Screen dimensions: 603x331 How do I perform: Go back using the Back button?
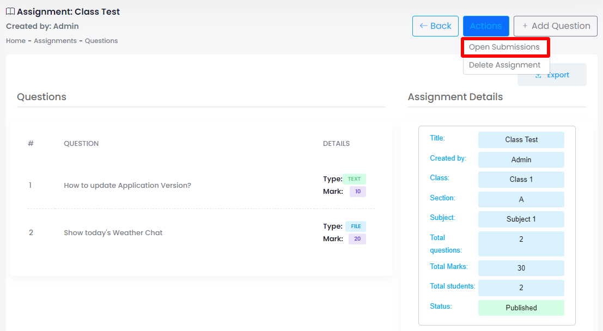[x=435, y=26]
